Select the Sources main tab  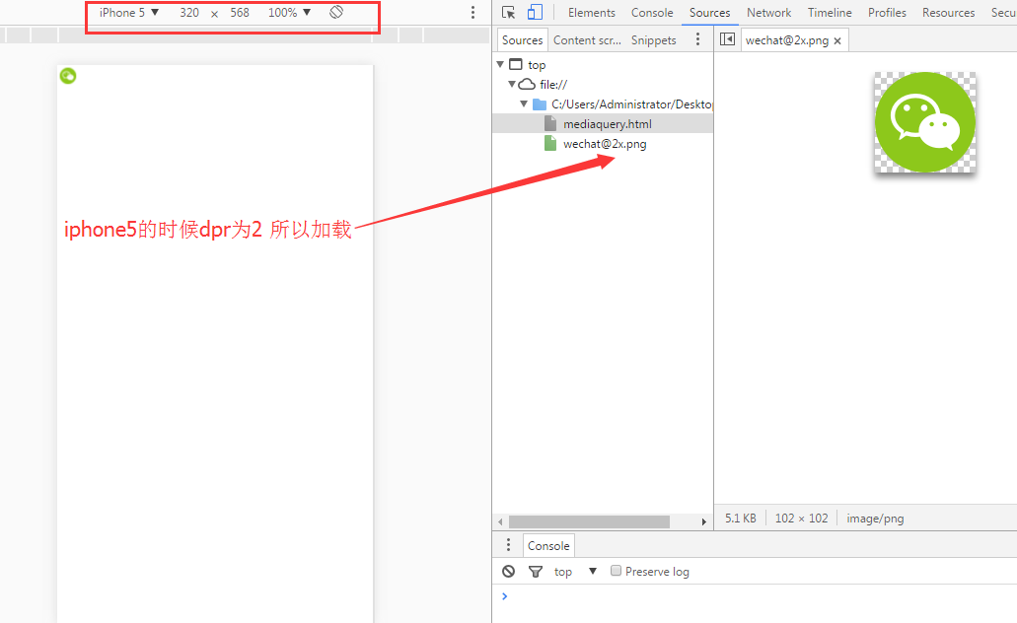tap(709, 12)
